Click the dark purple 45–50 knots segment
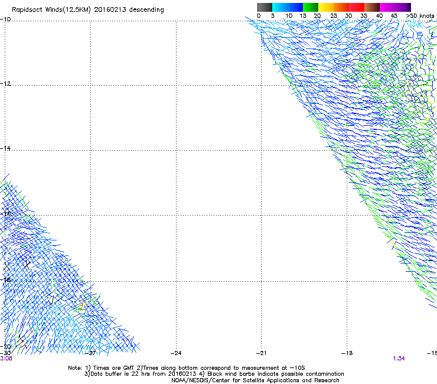This screenshot has height=384, width=437. [x=403, y=7]
